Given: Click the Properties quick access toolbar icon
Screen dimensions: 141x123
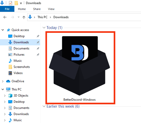Looking at the screenshot, I should 11,3.
